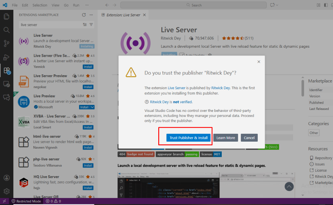
Task: Refresh the extensions marketplace list
Action: point(84,15)
